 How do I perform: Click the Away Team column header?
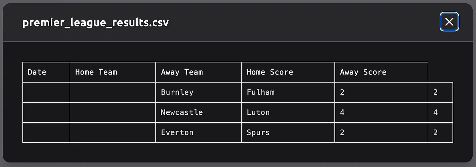[199, 72]
